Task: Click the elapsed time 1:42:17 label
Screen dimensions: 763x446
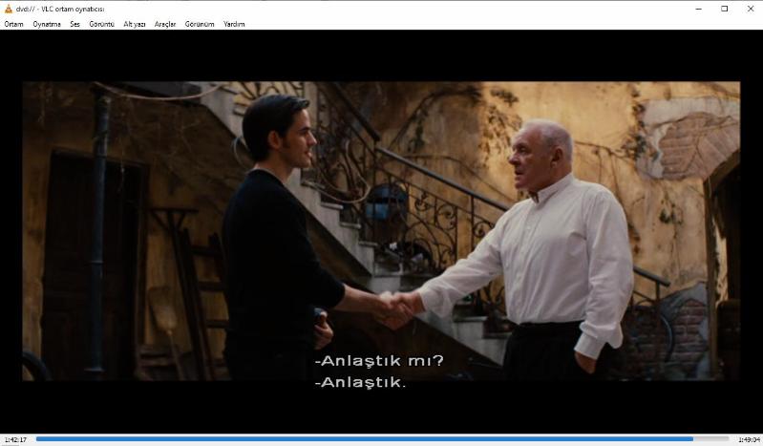Action: pyautogui.click(x=15, y=439)
